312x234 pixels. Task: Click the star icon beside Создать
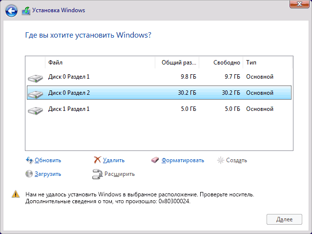[x=221, y=160]
